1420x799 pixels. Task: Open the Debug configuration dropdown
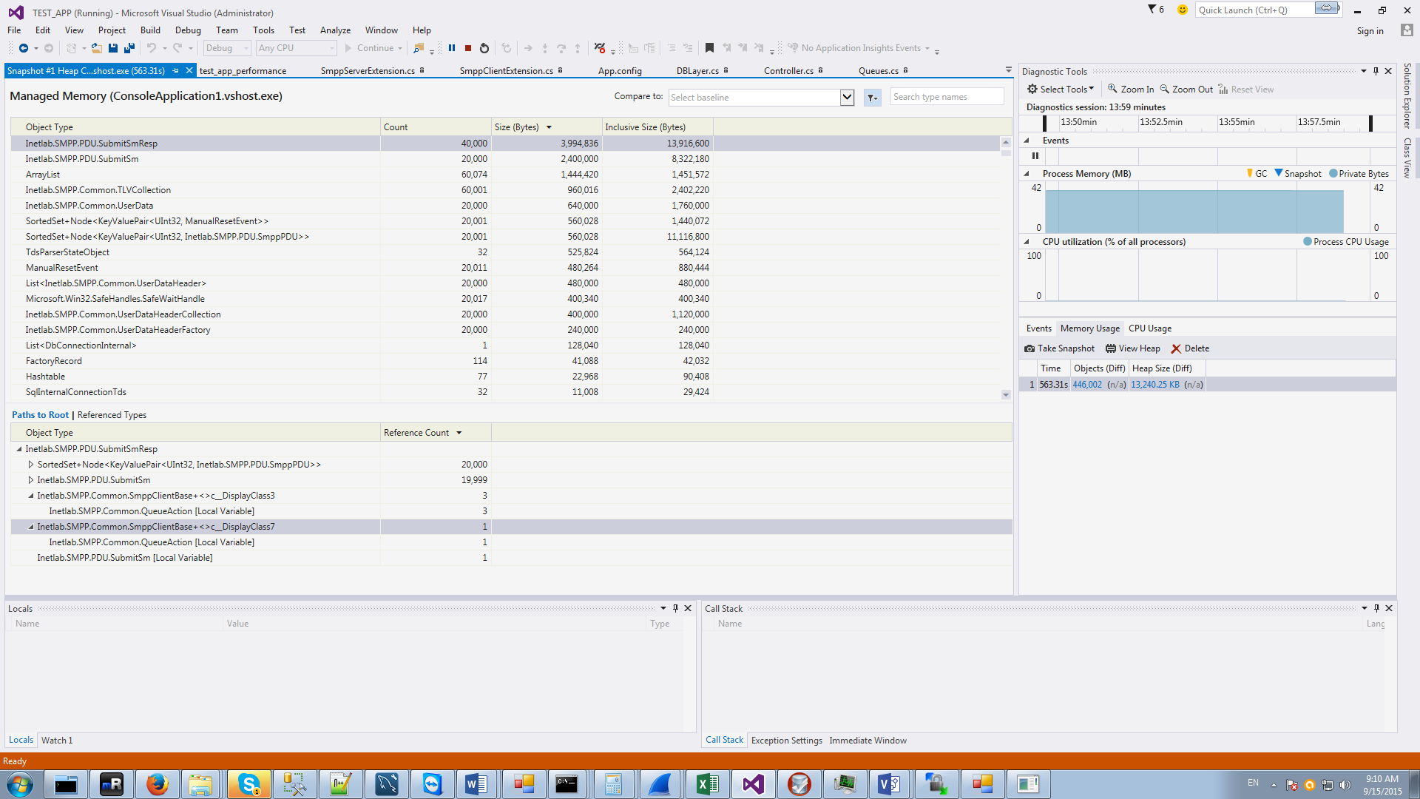pyautogui.click(x=228, y=48)
